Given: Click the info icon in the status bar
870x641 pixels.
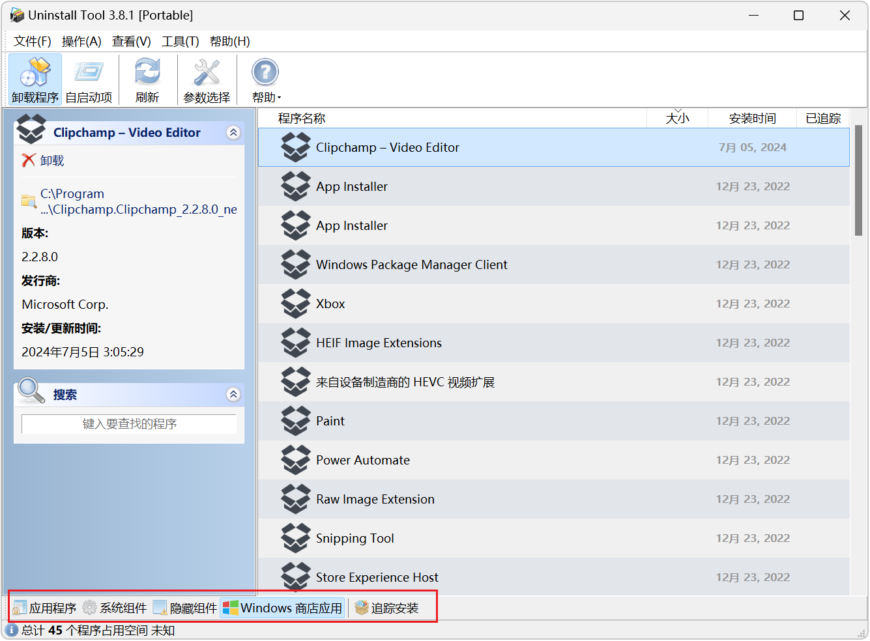Looking at the screenshot, I should point(12,630).
